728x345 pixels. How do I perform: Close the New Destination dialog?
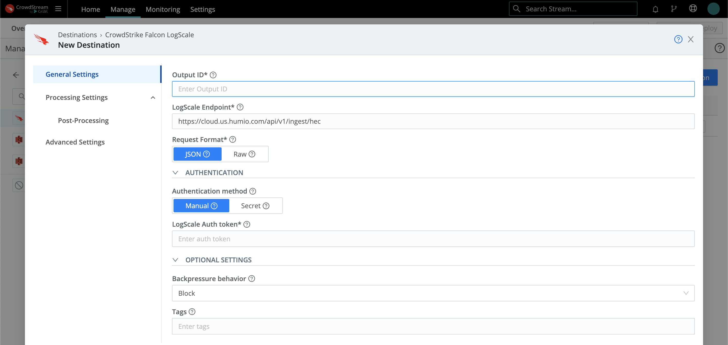coord(691,39)
